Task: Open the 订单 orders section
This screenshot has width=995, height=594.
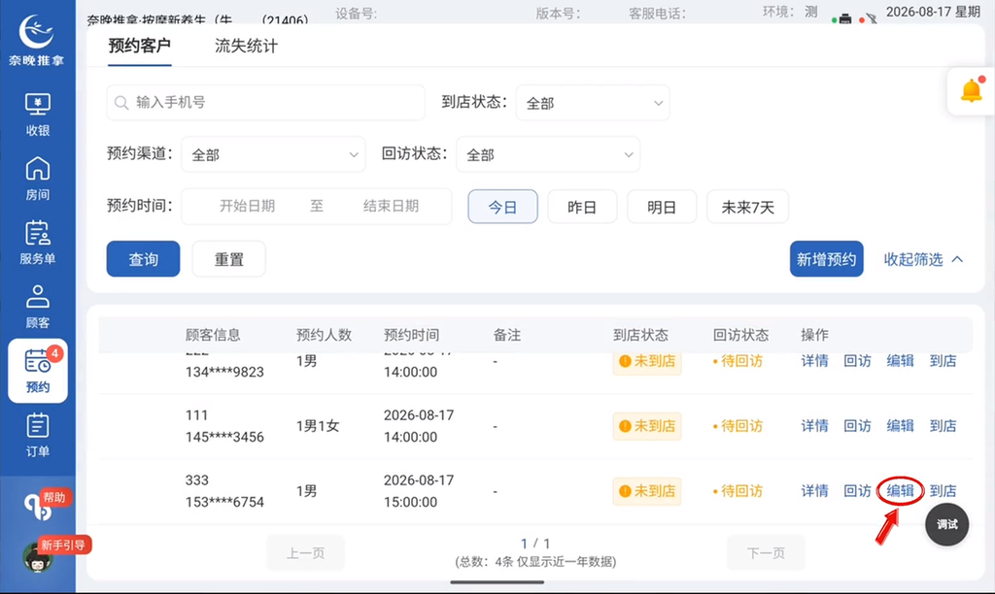Action: pyautogui.click(x=38, y=436)
